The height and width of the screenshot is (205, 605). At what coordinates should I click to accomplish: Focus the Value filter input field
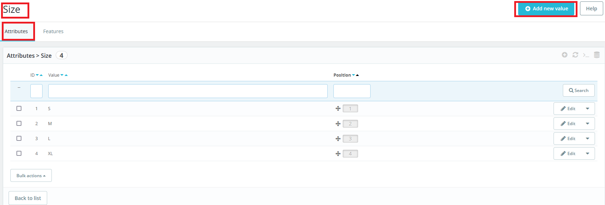(188, 91)
